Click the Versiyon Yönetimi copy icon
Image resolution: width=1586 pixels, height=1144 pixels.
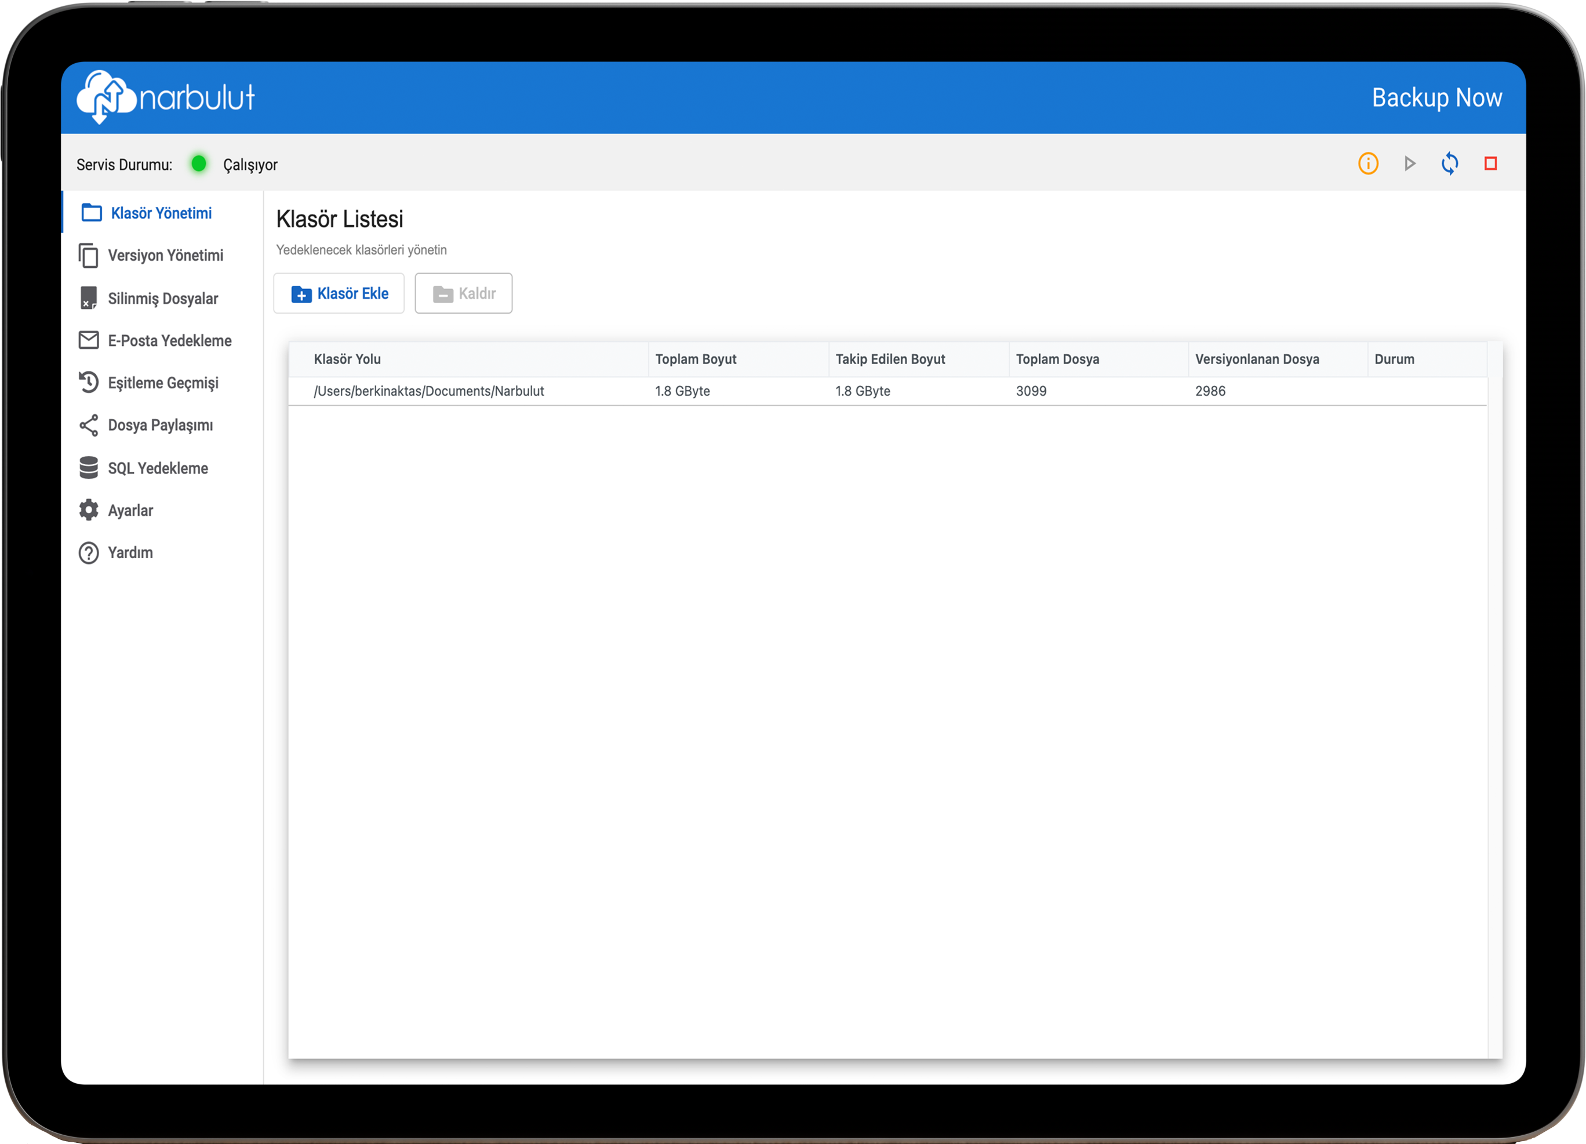[88, 255]
